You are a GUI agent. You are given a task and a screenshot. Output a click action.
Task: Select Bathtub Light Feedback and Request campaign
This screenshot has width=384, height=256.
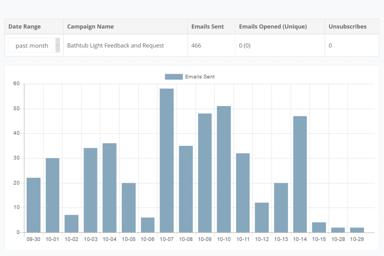tap(115, 45)
